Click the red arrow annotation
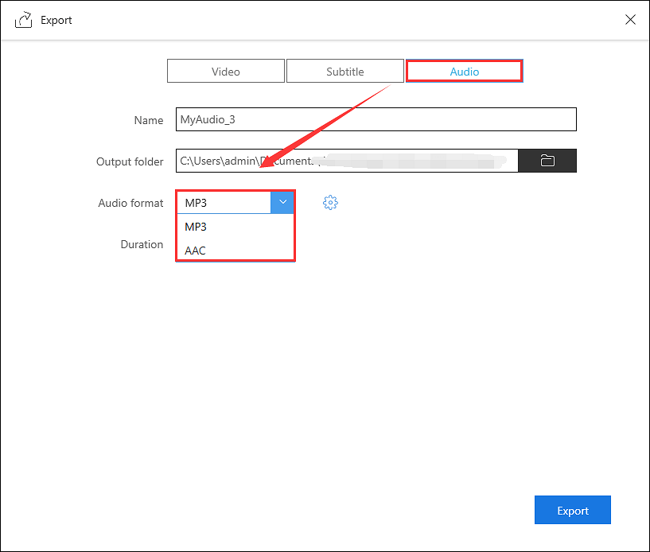650x552 pixels. click(326, 123)
